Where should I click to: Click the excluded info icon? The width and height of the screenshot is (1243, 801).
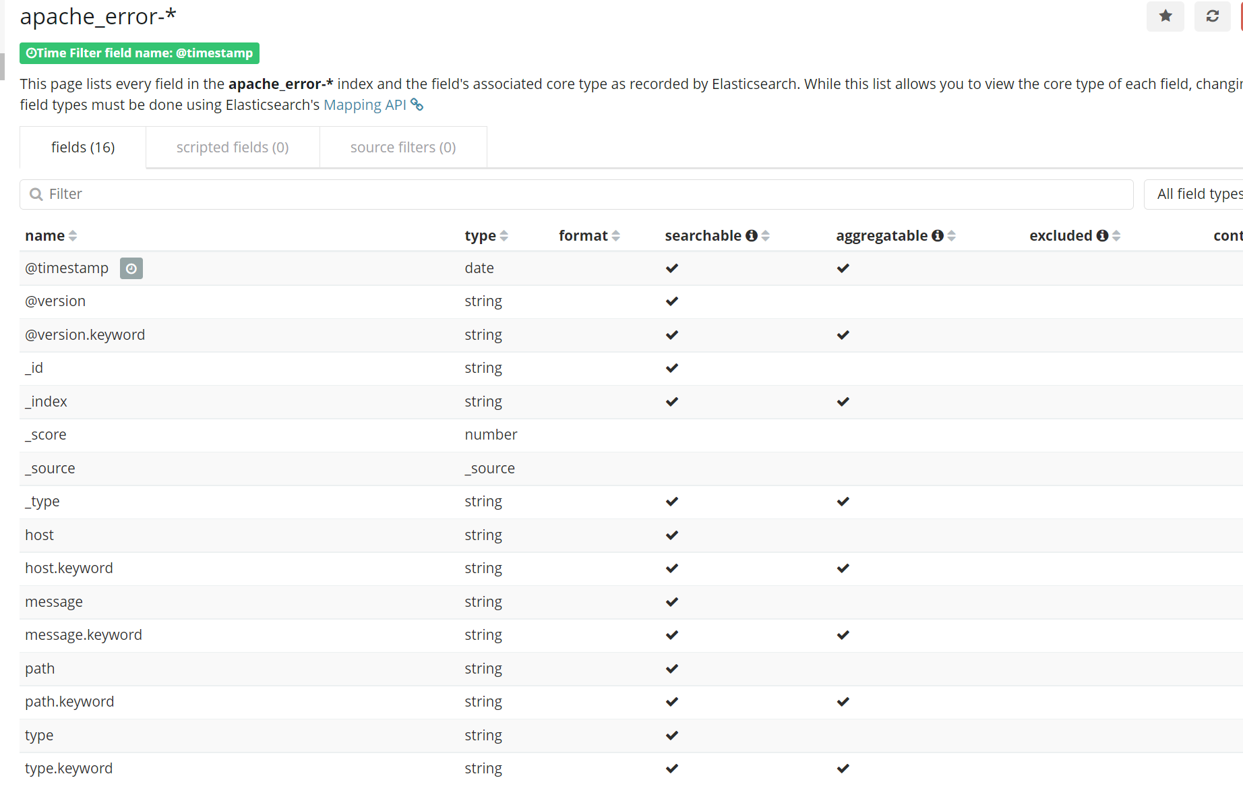1102,235
